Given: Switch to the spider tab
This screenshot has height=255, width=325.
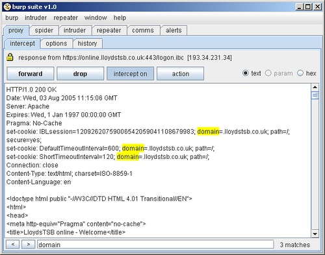Looking at the screenshot, I should coord(44,30).
